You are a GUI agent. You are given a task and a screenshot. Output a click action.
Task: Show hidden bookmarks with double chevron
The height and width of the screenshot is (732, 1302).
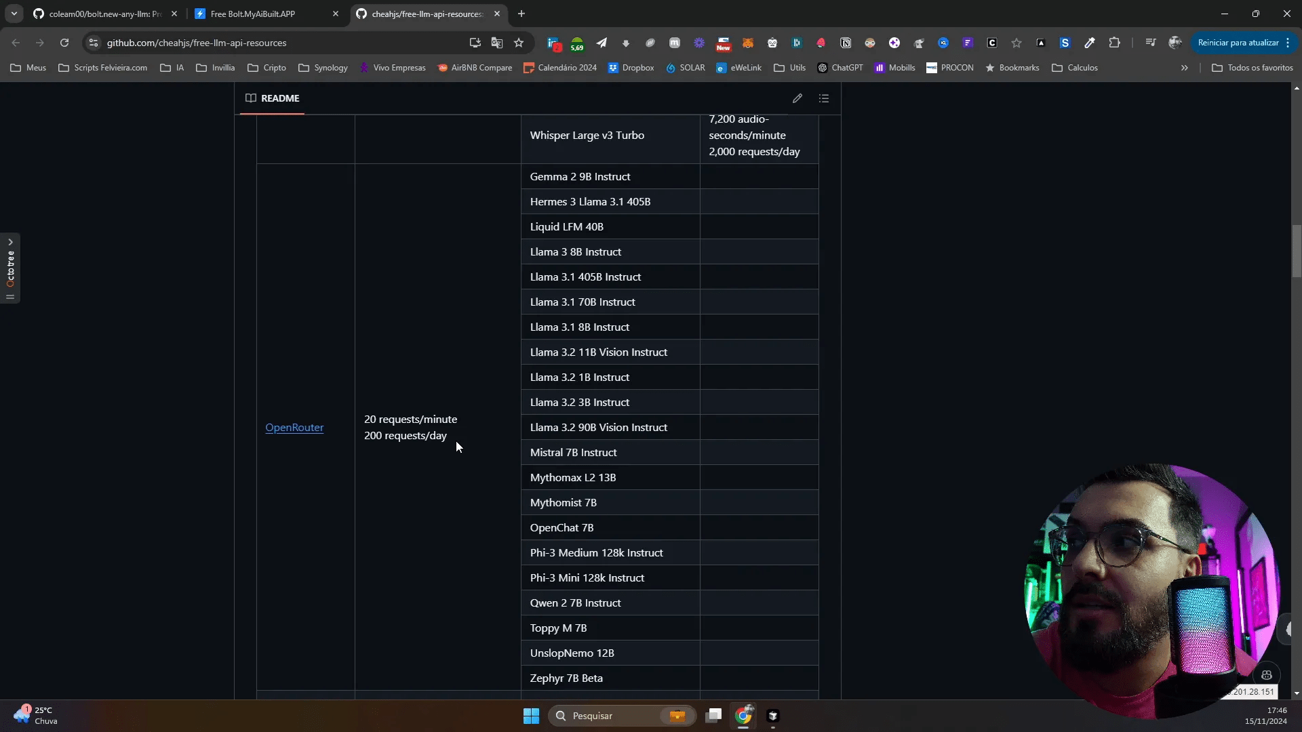pos(1184,68)
